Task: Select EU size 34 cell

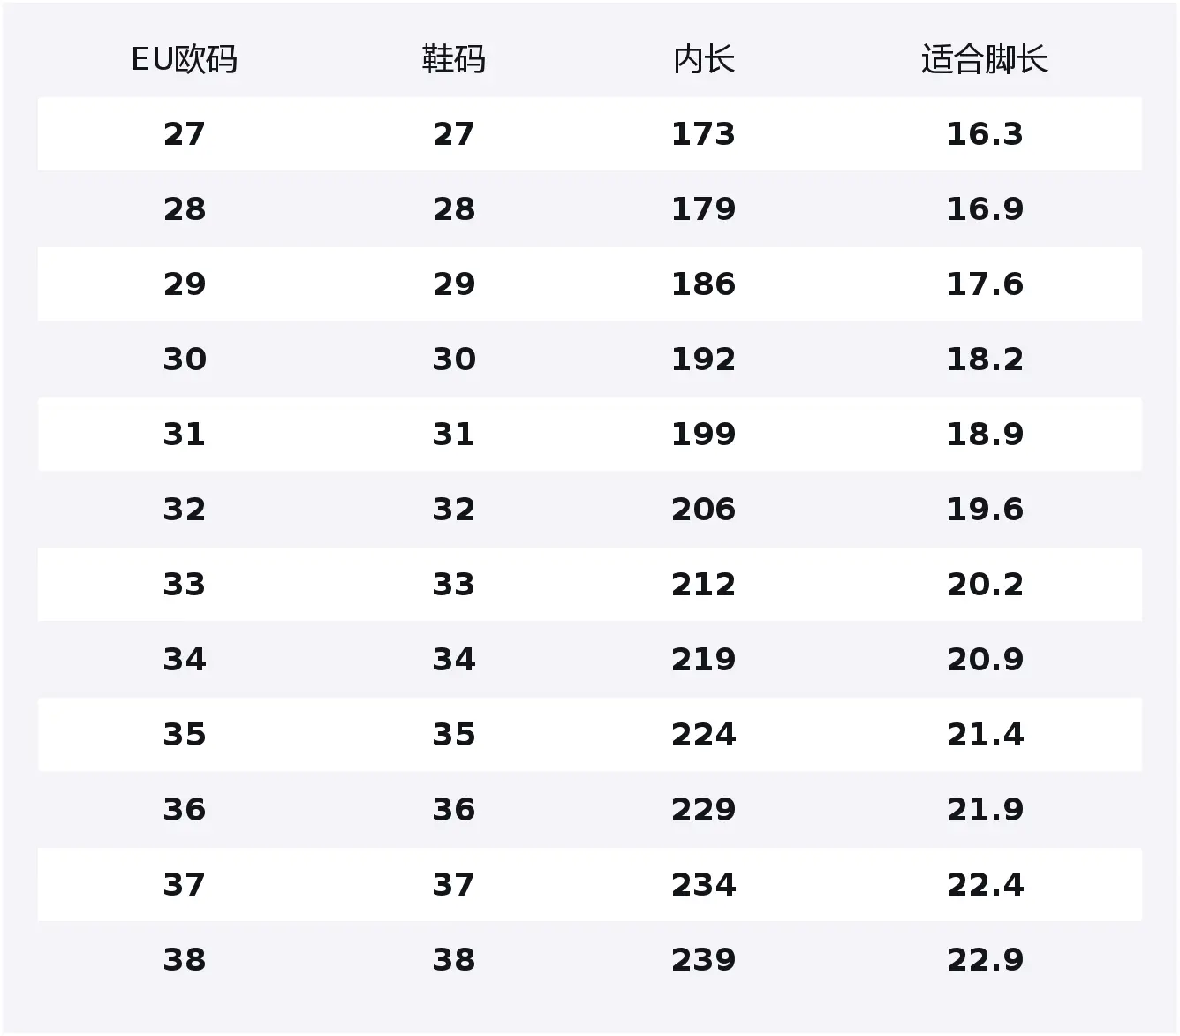Action: click(x=184, y=660)
